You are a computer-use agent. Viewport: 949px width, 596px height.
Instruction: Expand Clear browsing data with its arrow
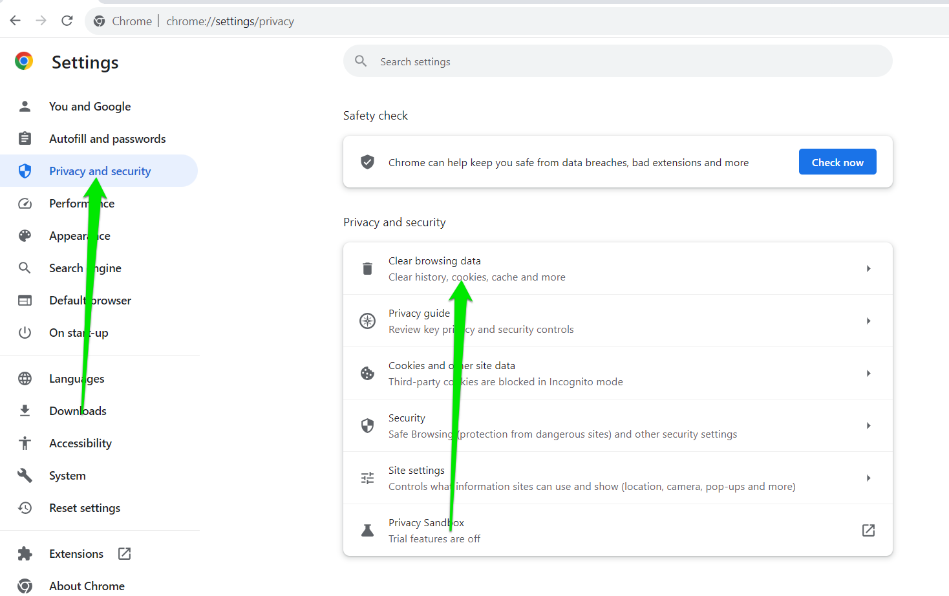click(x=868, y=268)
